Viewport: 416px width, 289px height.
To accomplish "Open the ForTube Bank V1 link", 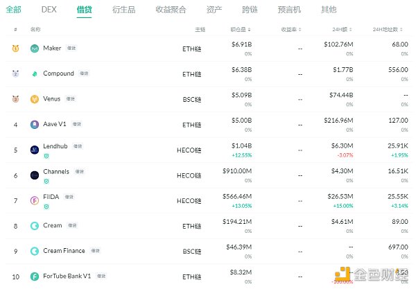I will pos(67,276).
